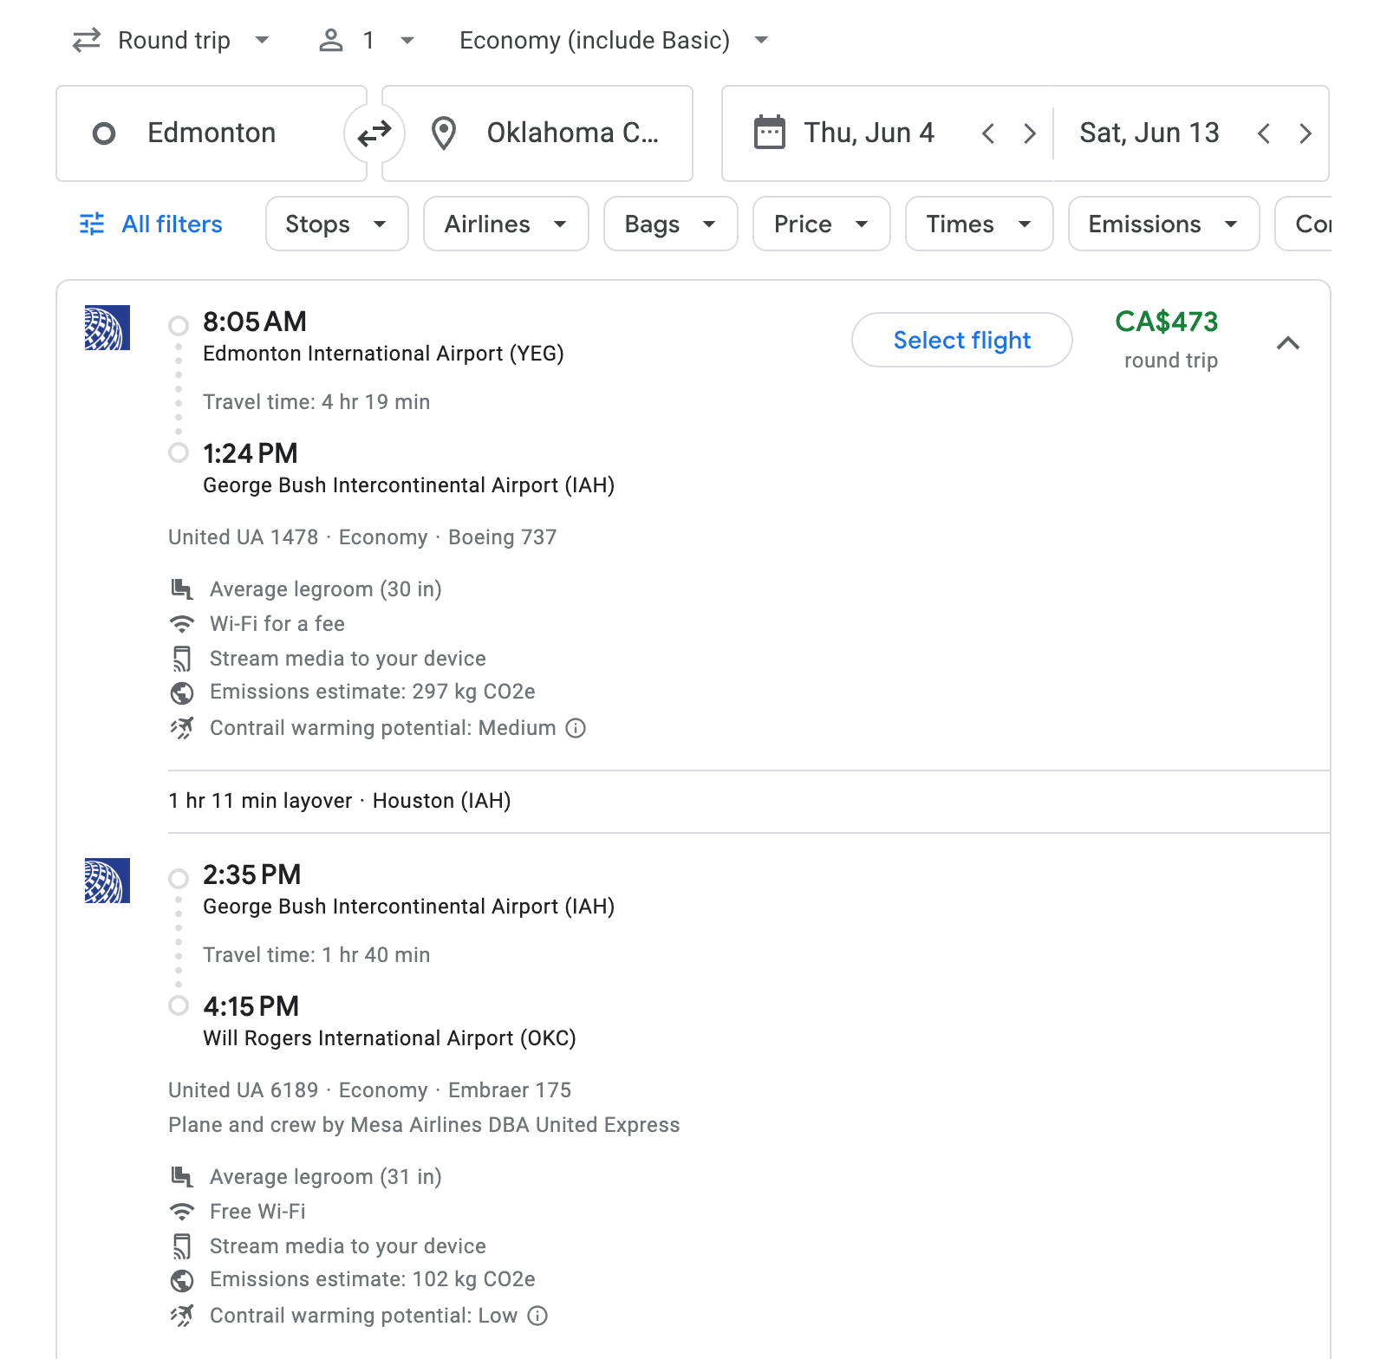The width and height of the screenshot is (1387, 1359).
Task: Collapse the CA$473 flight details
Action: (1288, 343)
